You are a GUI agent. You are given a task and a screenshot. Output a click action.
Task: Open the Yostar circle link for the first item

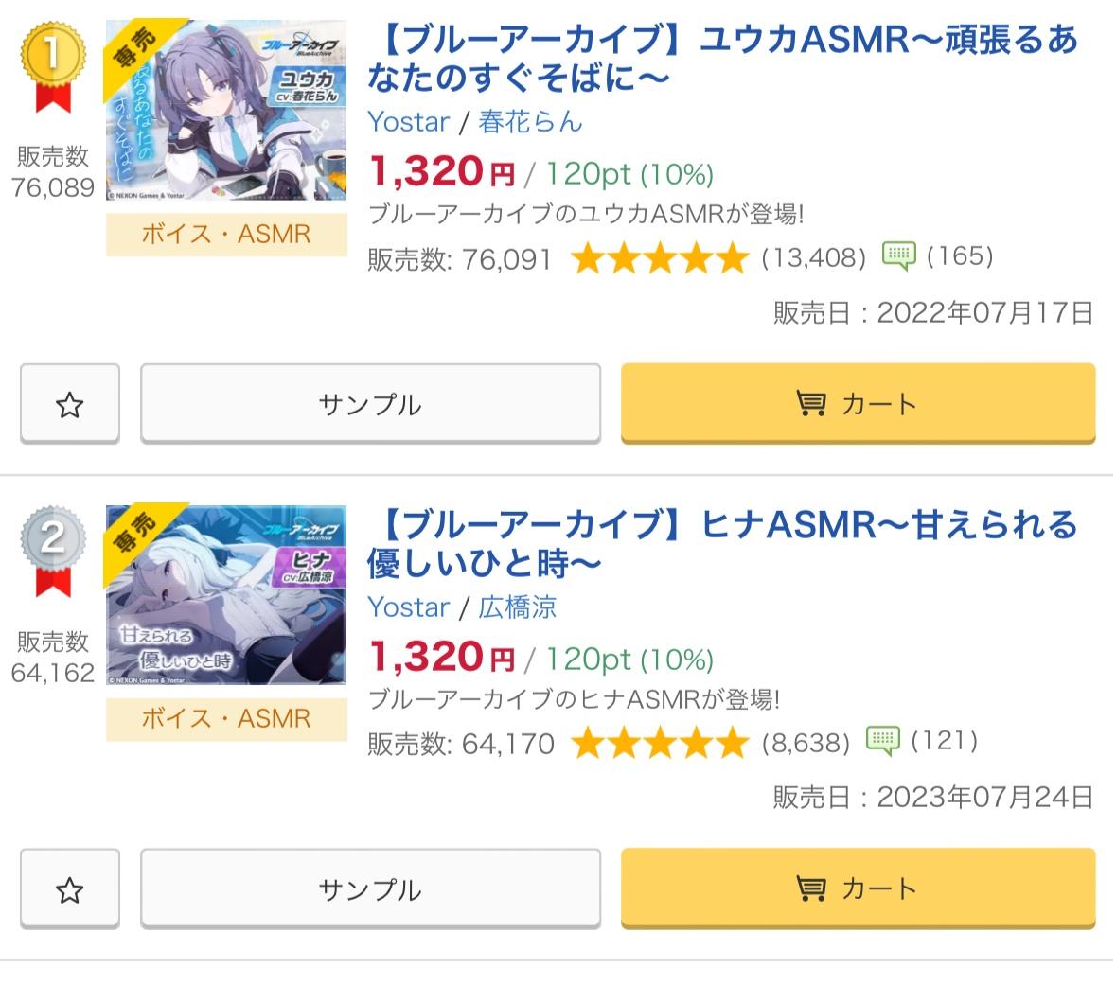pyautogui.click(x=409, y=122)
